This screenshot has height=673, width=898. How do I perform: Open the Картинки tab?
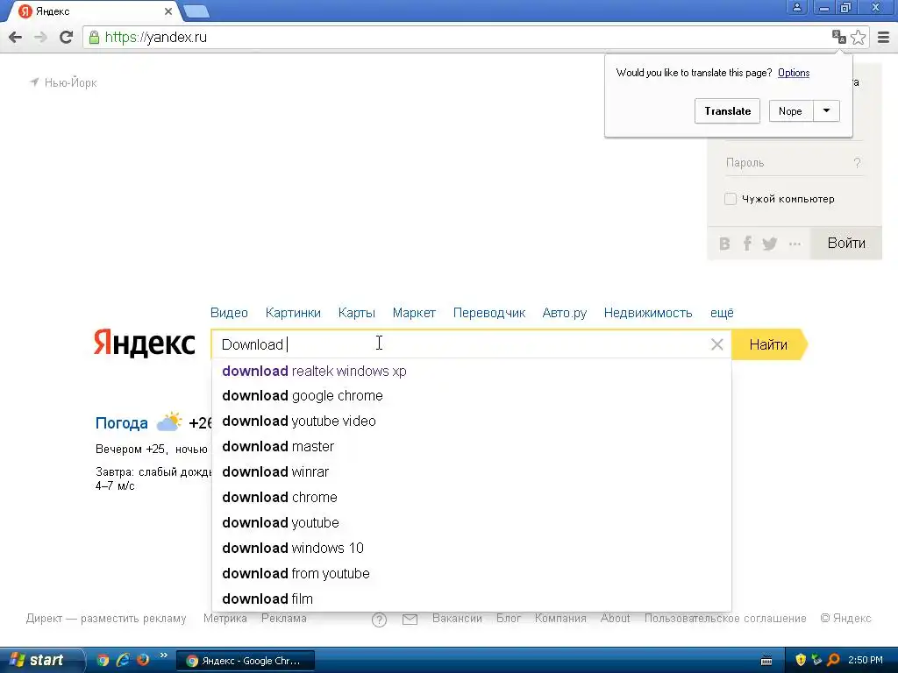tap(293, 313)
